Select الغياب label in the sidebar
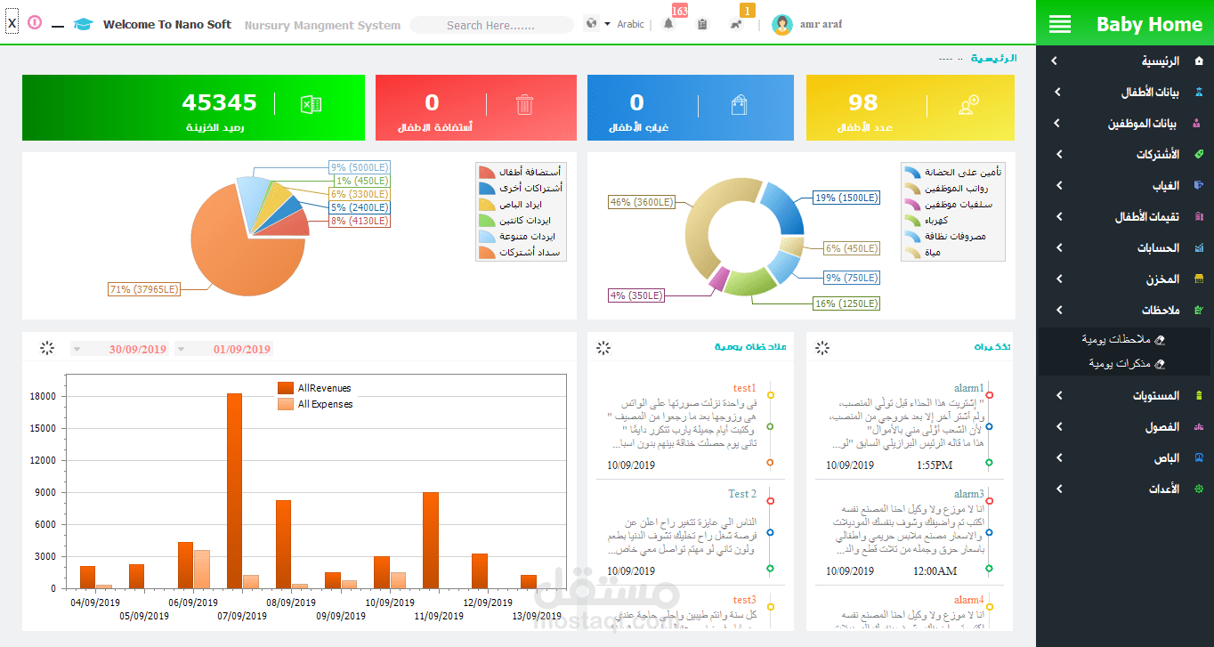Image resolution: width=1214 pixels, height=647 pixels. 1166,185
